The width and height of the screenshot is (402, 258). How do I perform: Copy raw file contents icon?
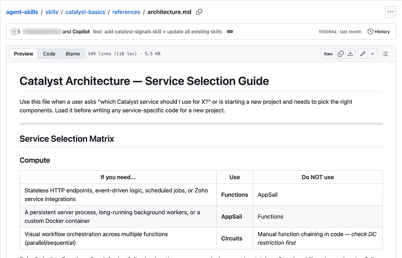pos(340,54)
